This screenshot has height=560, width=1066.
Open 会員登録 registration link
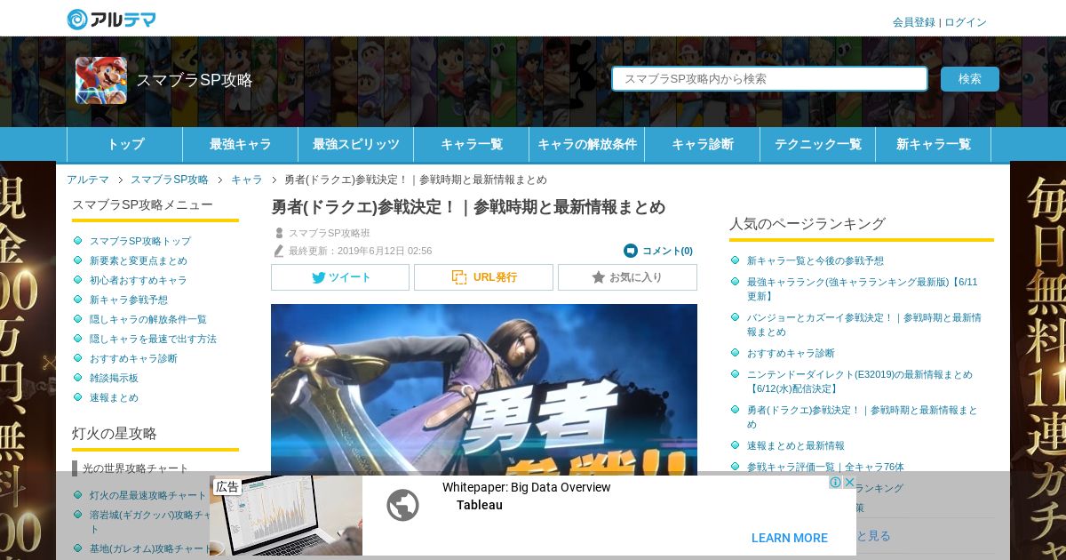914,22
